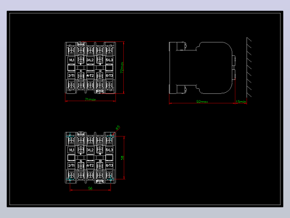Click 4/T2 terminal label in upper view

90,75
